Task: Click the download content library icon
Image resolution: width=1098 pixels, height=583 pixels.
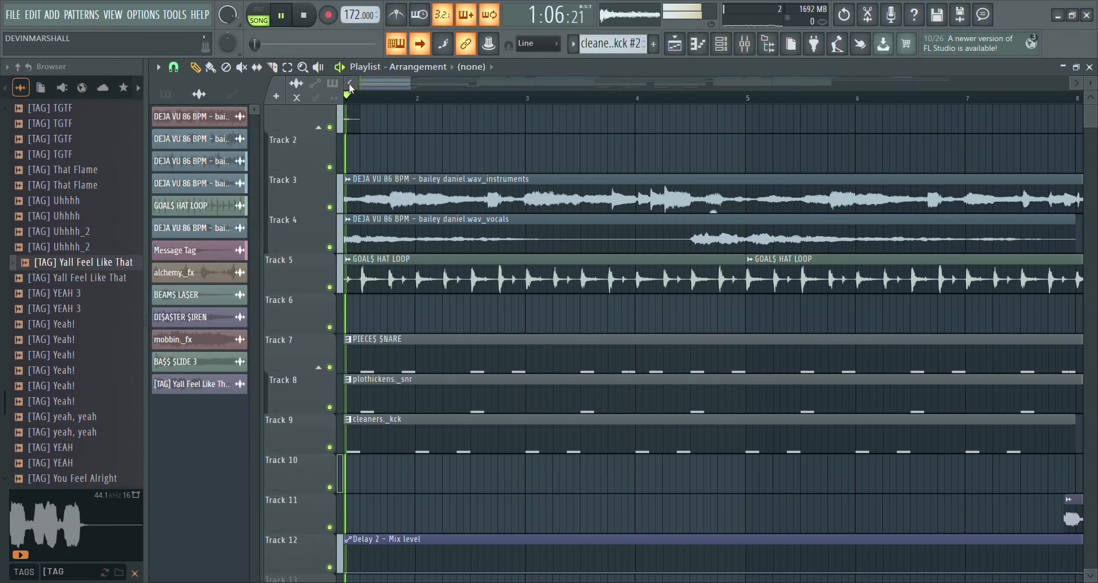Action: [884, 44]
